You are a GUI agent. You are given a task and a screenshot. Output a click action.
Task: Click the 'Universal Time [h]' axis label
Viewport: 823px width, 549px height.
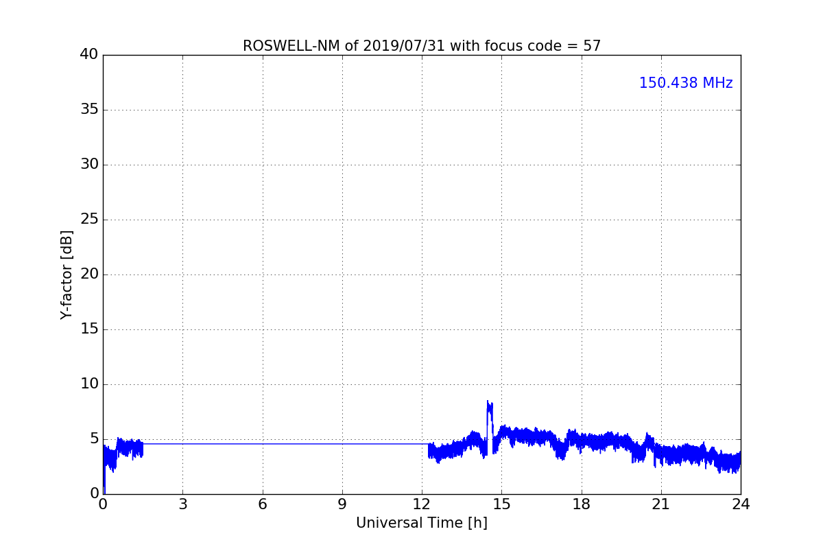422,523
